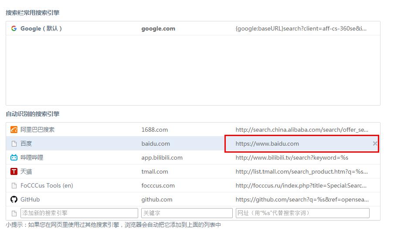Focus the 关键字 keyword field

187,213
